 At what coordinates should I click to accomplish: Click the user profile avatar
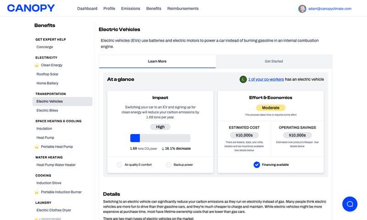302,9
